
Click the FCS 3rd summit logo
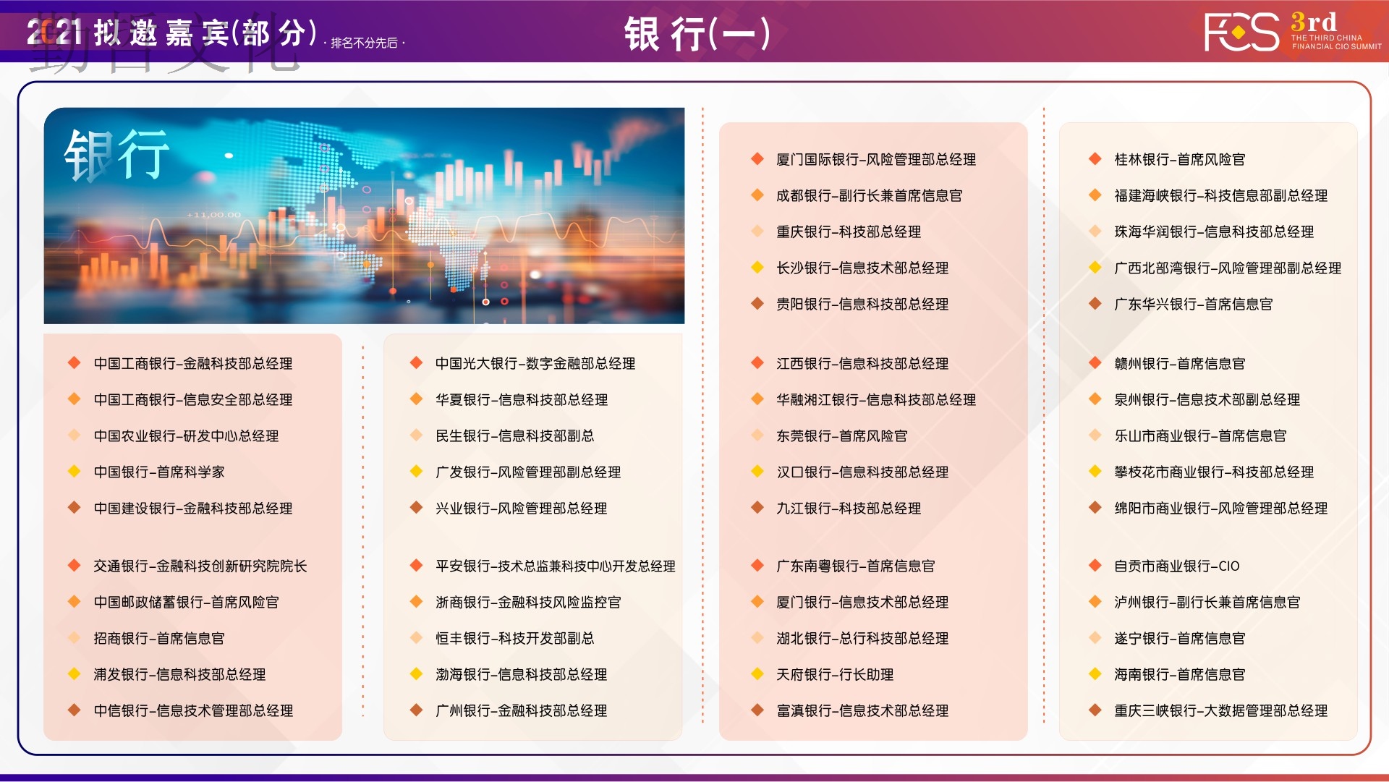1293,32
